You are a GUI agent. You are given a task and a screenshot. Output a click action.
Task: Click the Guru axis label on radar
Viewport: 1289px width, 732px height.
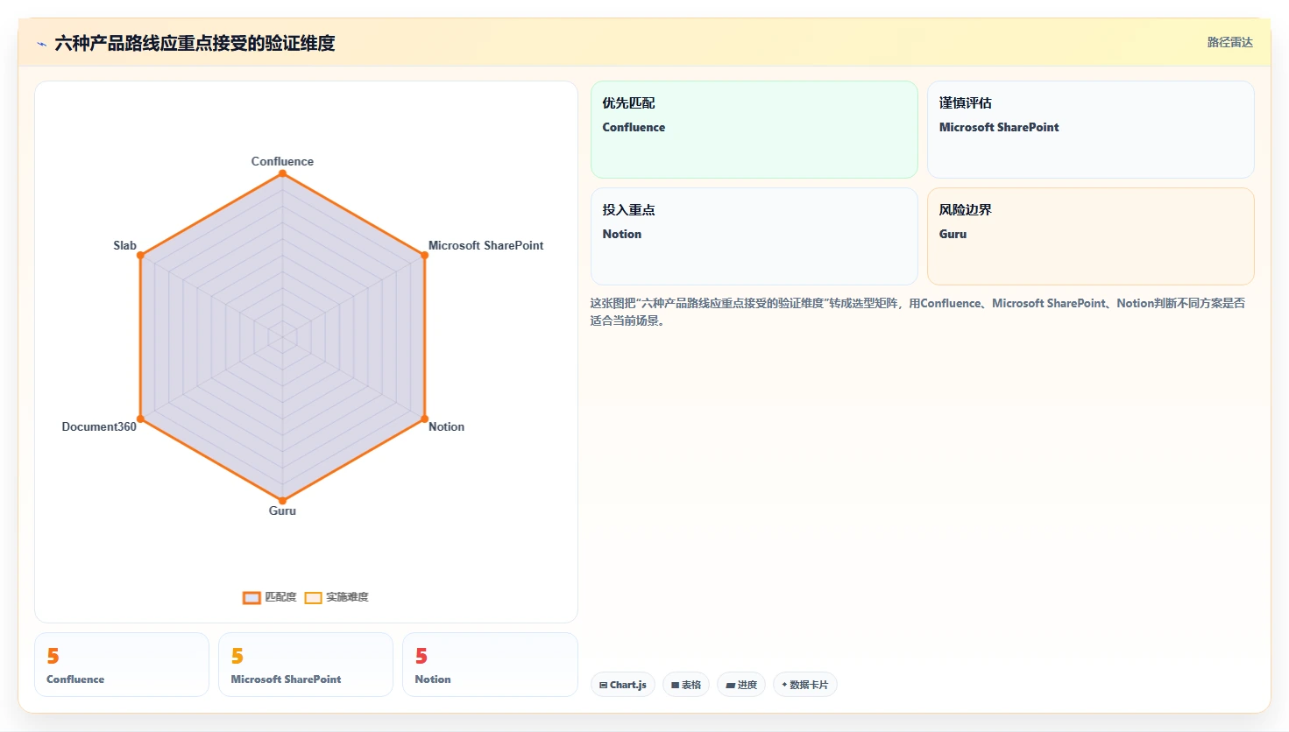[x=282, y=510]
